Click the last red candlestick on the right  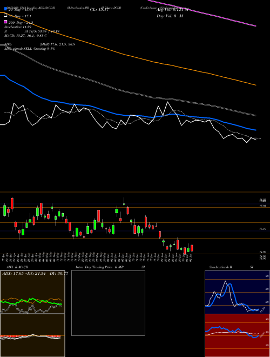pyautogui.click(x=192, y=248)
